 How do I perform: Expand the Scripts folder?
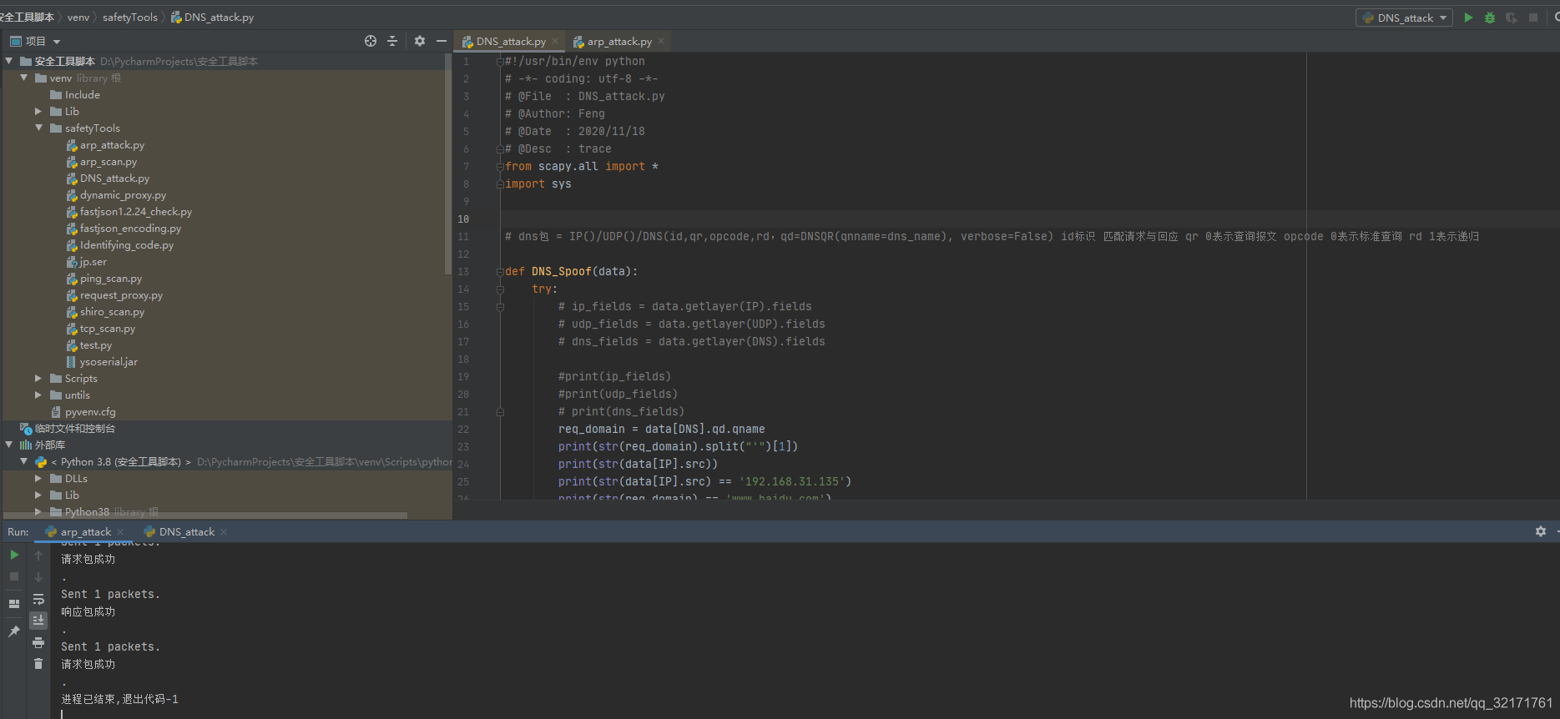38,378
